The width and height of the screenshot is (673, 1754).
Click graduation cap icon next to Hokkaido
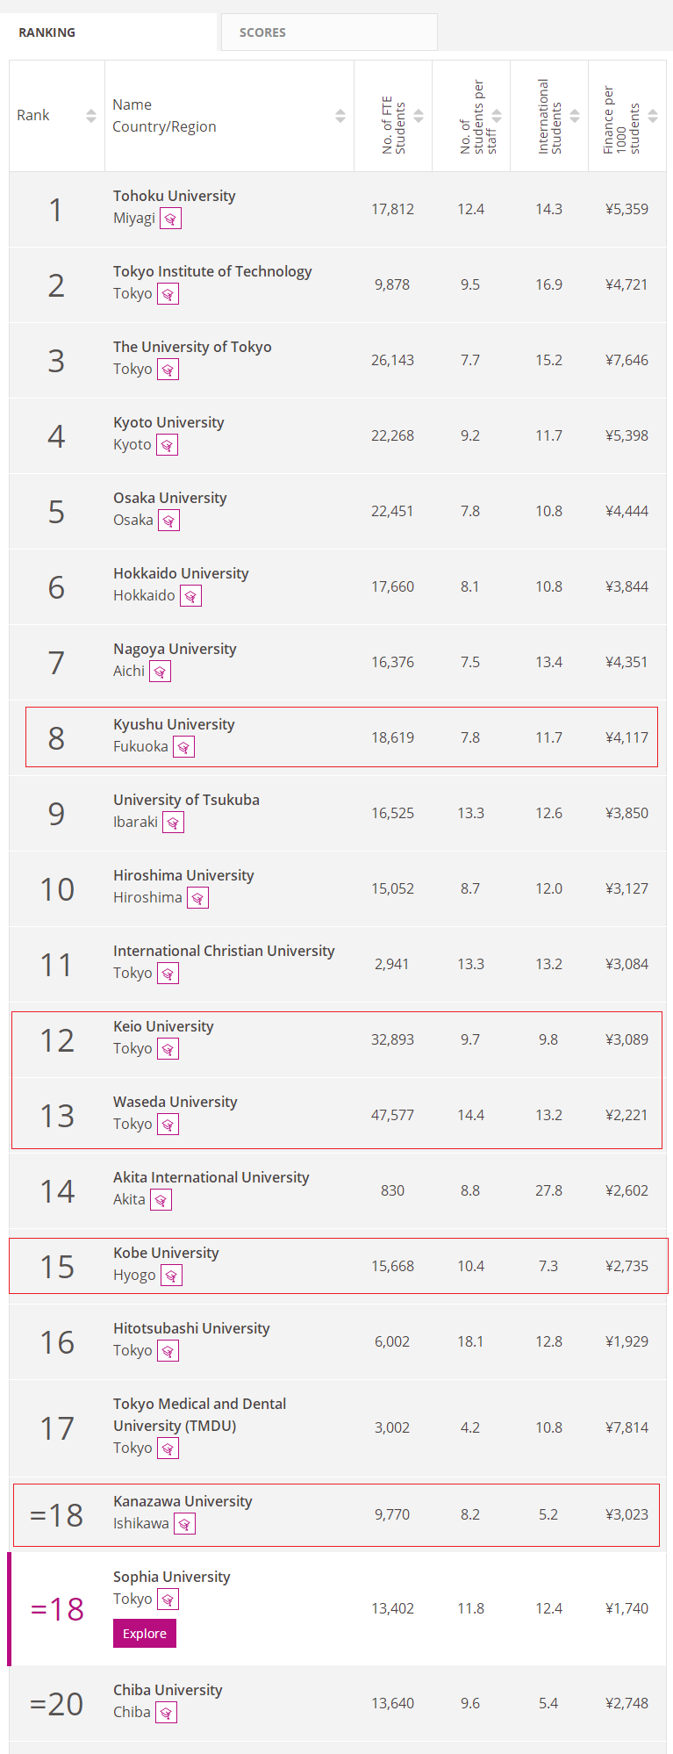coord(190,596)
